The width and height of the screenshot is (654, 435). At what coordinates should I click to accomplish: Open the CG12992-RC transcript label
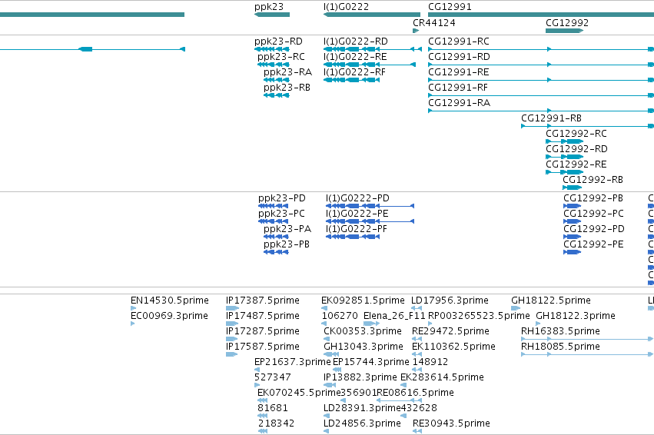tap(576, 134)
